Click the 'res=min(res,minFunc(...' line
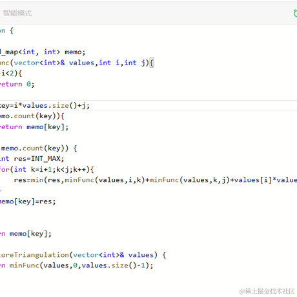This screenshot has height=297, width=297. click(156, 180)
